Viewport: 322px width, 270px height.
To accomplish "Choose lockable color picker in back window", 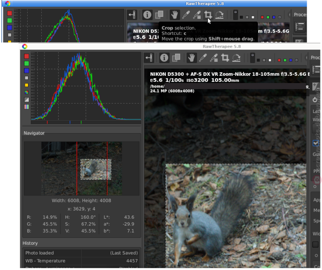I will [x=197, y=15].
